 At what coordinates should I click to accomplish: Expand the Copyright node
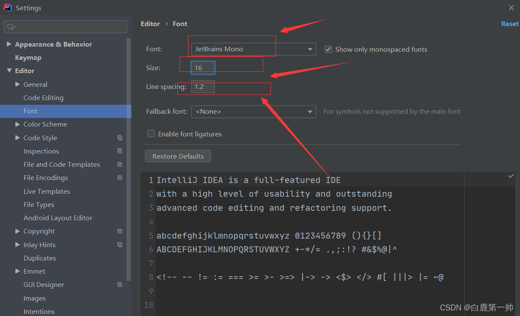tap(18, 231)
